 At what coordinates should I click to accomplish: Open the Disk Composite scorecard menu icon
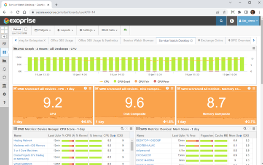click(172, 88)
